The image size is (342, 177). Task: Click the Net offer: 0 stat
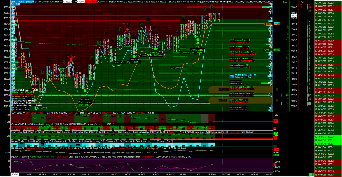[x=236, y=82]
